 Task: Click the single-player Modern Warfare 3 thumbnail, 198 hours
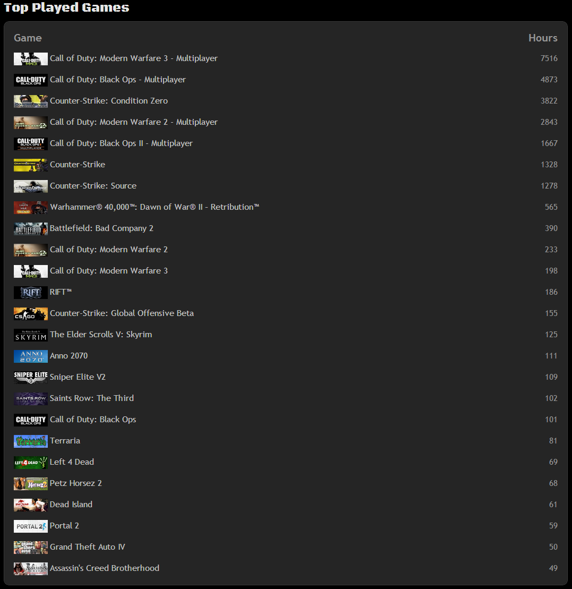pos(31,271)
